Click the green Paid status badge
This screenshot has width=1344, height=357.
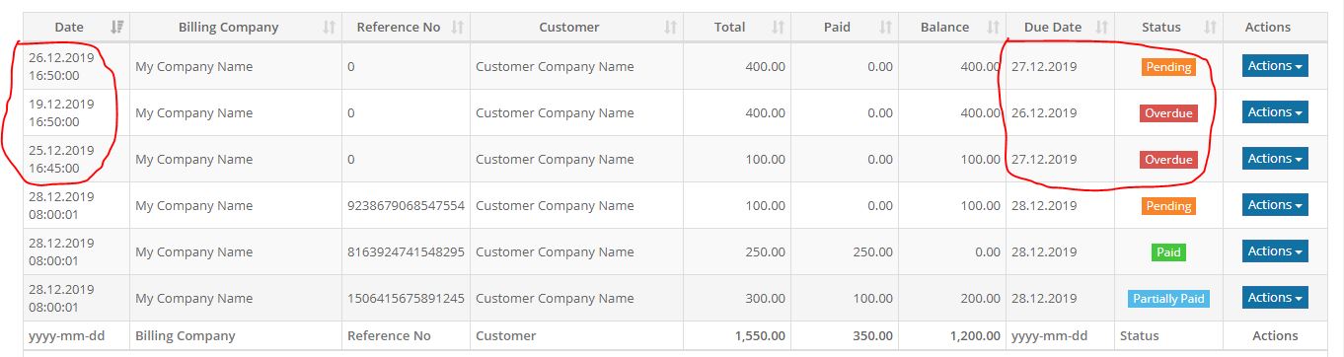(1168, 252)
